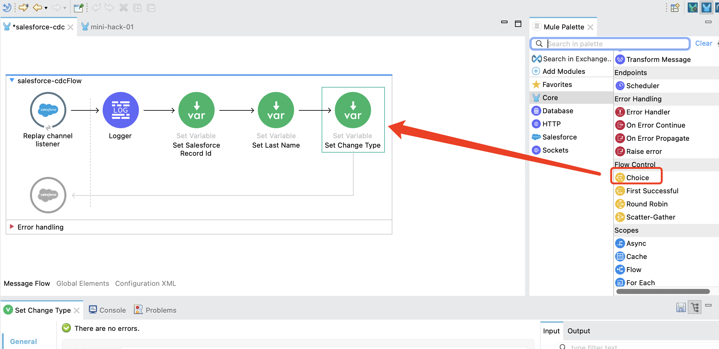This screenshot has height=349, width=719.
Task: Open back navigation history dropdown arrow
Action: [46, 8]
